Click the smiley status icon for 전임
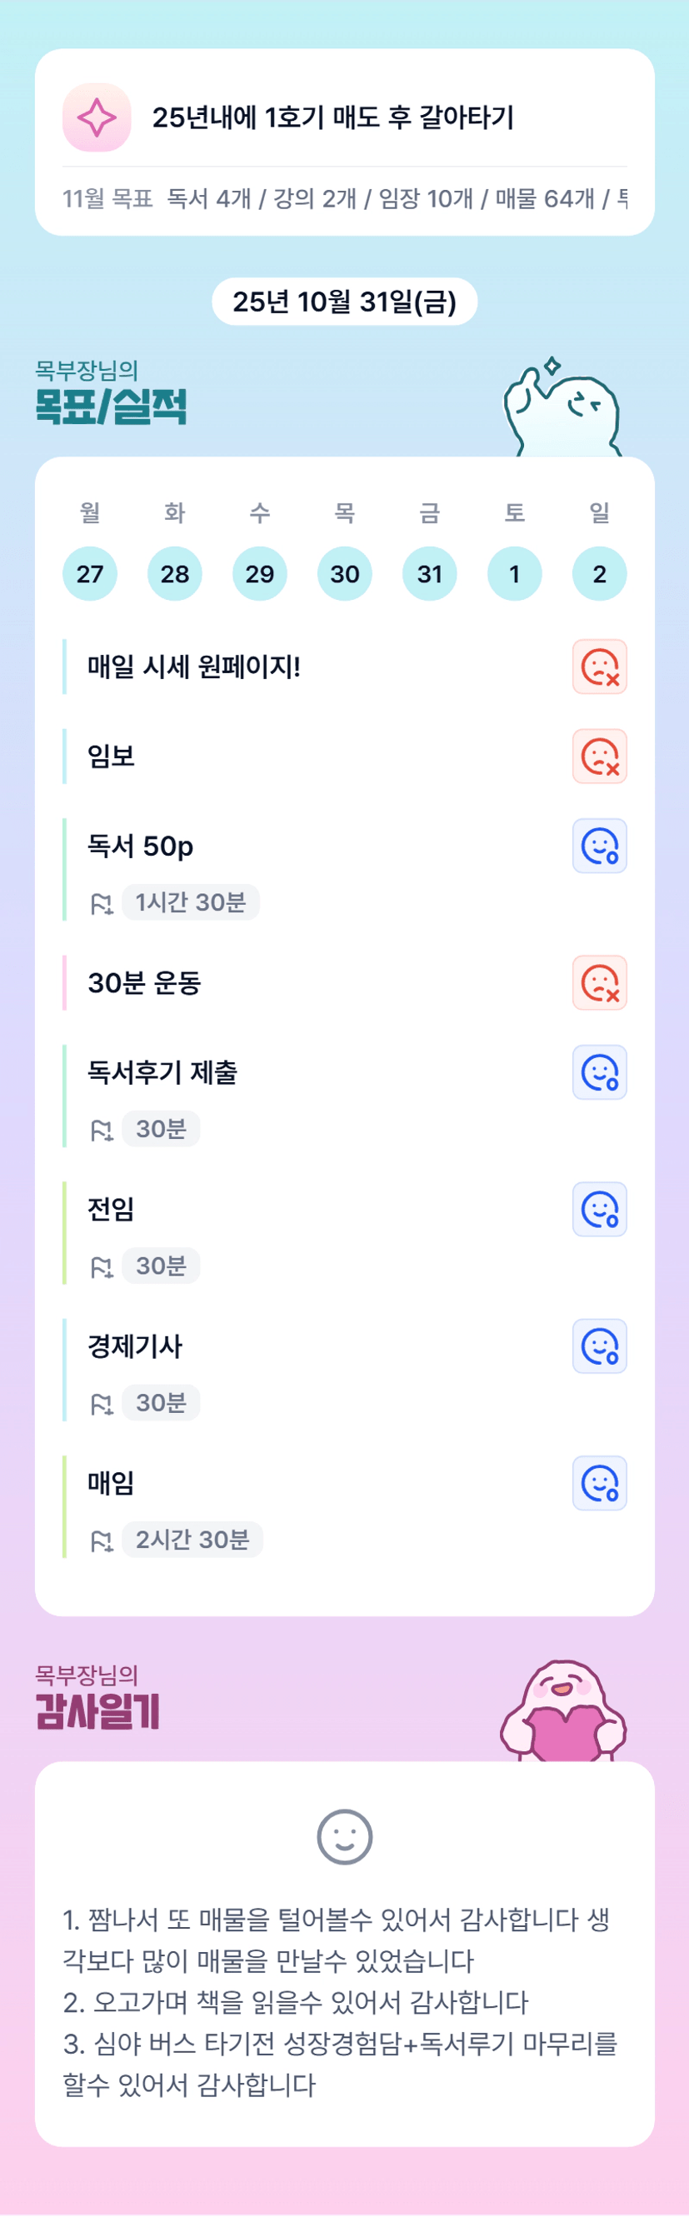Image resolution: width=689 pixels, height=2217 pixels. [x=600, y=1209]
